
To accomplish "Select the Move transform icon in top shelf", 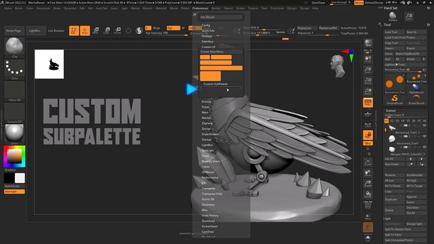I will click(x=96, y=30).
